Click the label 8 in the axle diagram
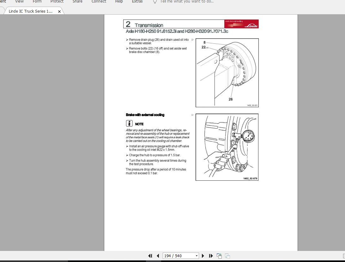Screen dimensions: 345x262 tap(204, 42)
